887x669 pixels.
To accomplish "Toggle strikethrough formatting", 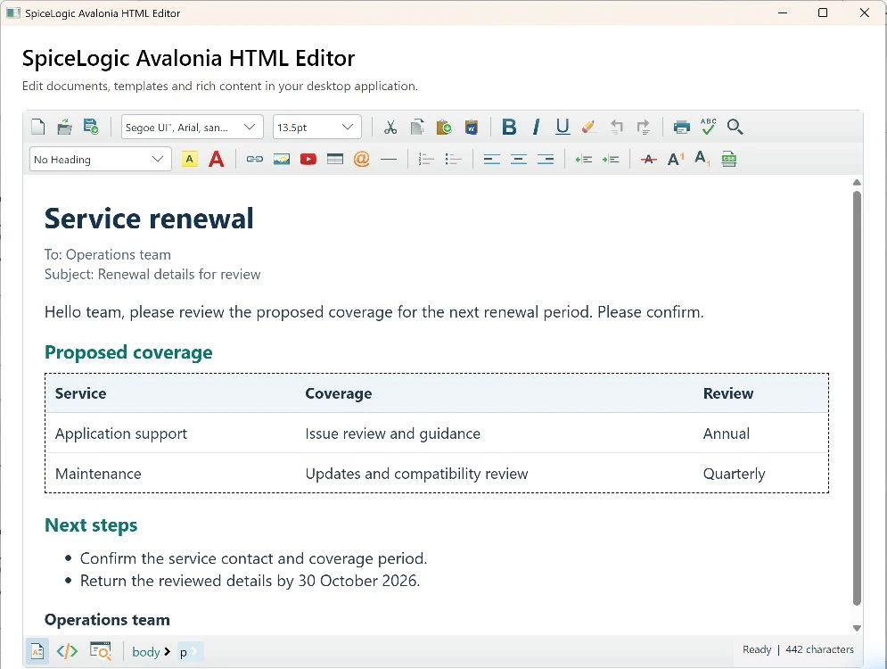I will pyautogui.click(x=649, y=159).
